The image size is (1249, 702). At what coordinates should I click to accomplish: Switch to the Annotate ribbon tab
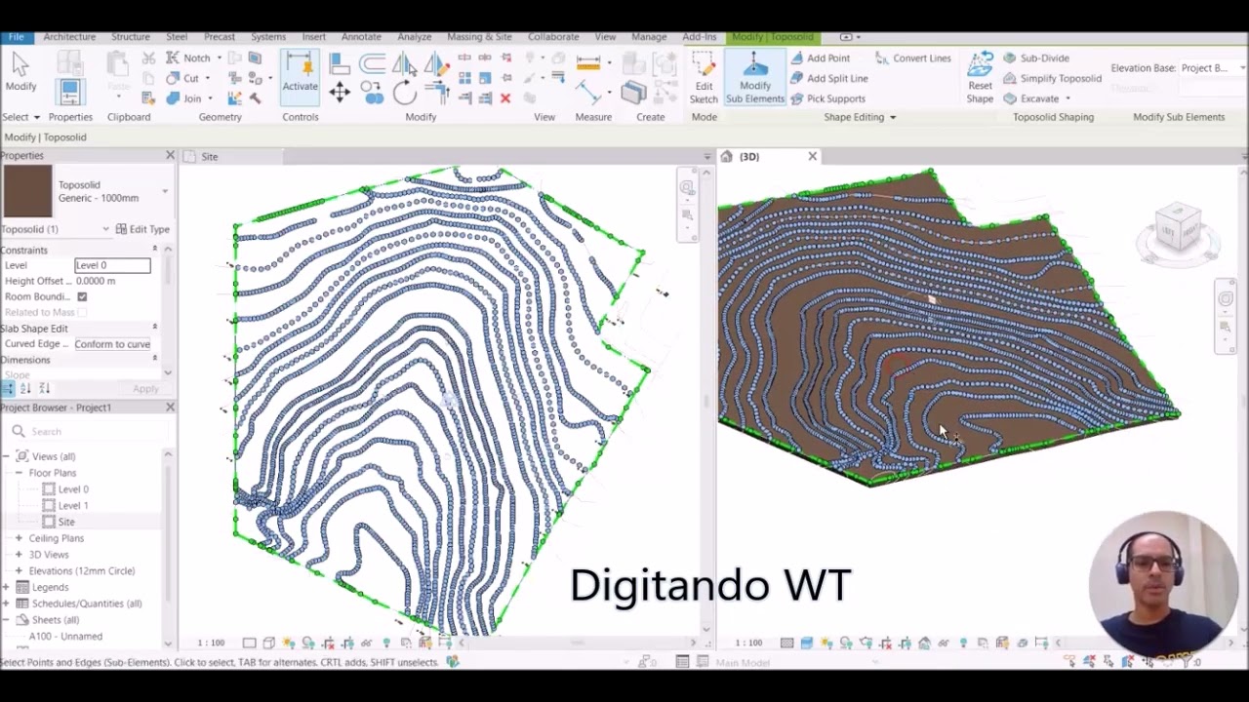click(x=361, y=37)
